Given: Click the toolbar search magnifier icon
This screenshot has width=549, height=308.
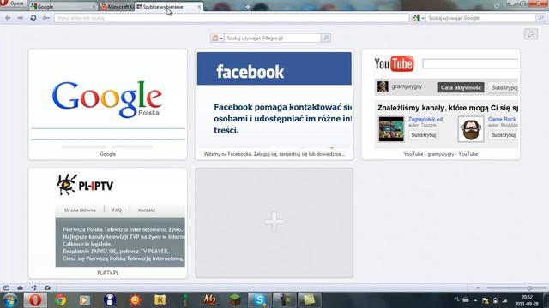Looking at the screenshot, I should [x=540, y=18].
